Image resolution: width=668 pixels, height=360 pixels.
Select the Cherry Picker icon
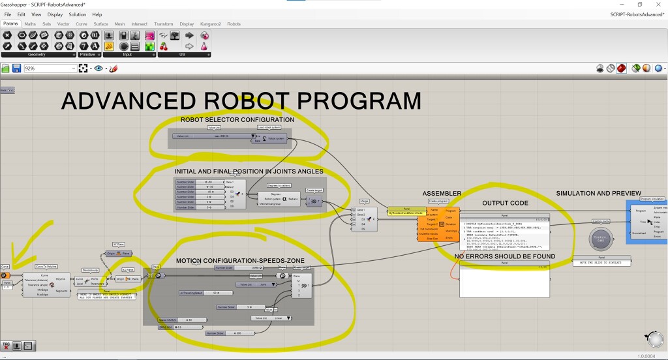pyautogui.click(x=164, y=46)
